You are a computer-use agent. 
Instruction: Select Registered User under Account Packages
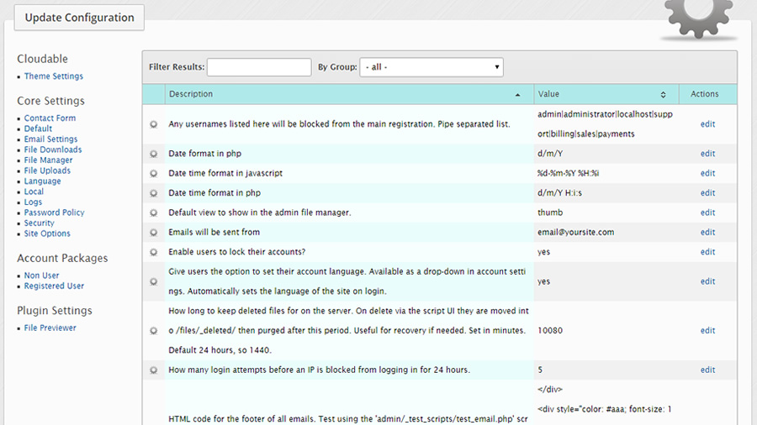click(x=54, y=286)
